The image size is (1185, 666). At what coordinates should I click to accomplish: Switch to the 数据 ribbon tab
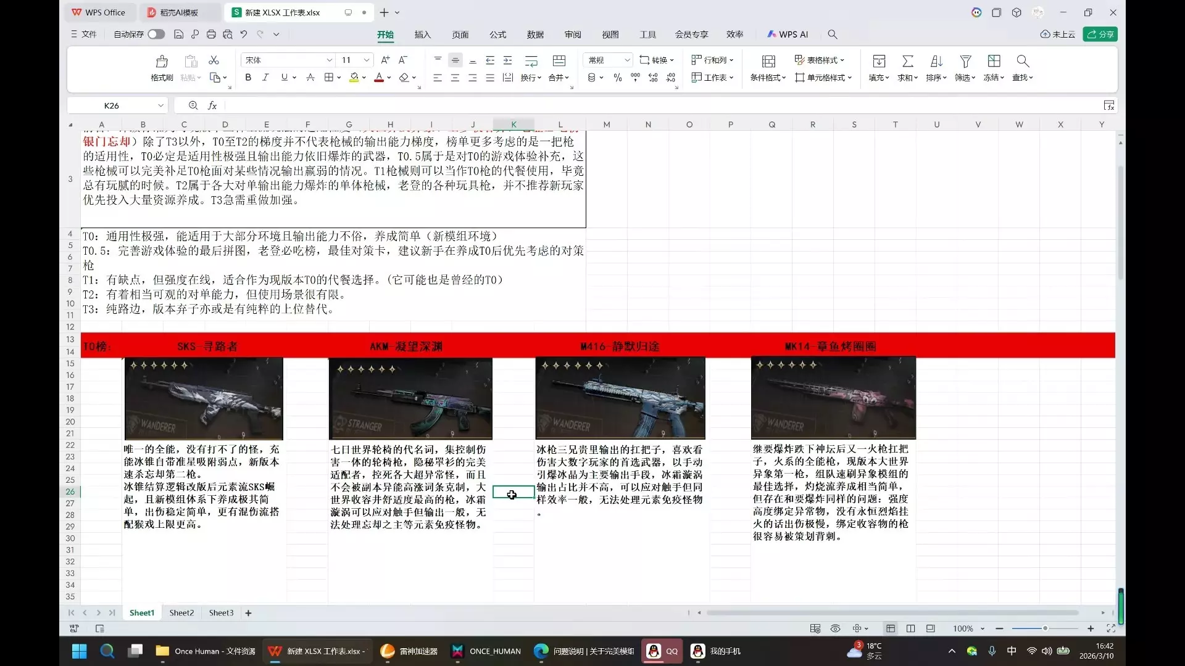click(535, 35)
